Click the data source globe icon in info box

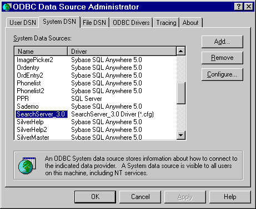(x=27, y=165)
